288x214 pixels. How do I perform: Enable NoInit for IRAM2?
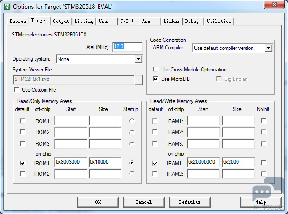[x=264, y=174]
